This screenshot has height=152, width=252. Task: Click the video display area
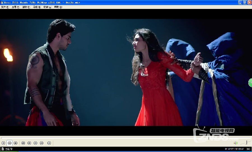click(x=126, y=72)
